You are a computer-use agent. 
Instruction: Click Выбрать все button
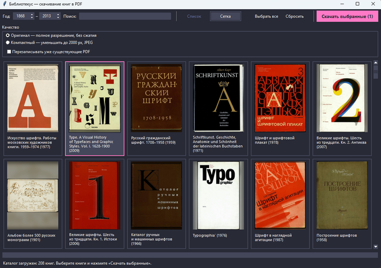[266, 16]
